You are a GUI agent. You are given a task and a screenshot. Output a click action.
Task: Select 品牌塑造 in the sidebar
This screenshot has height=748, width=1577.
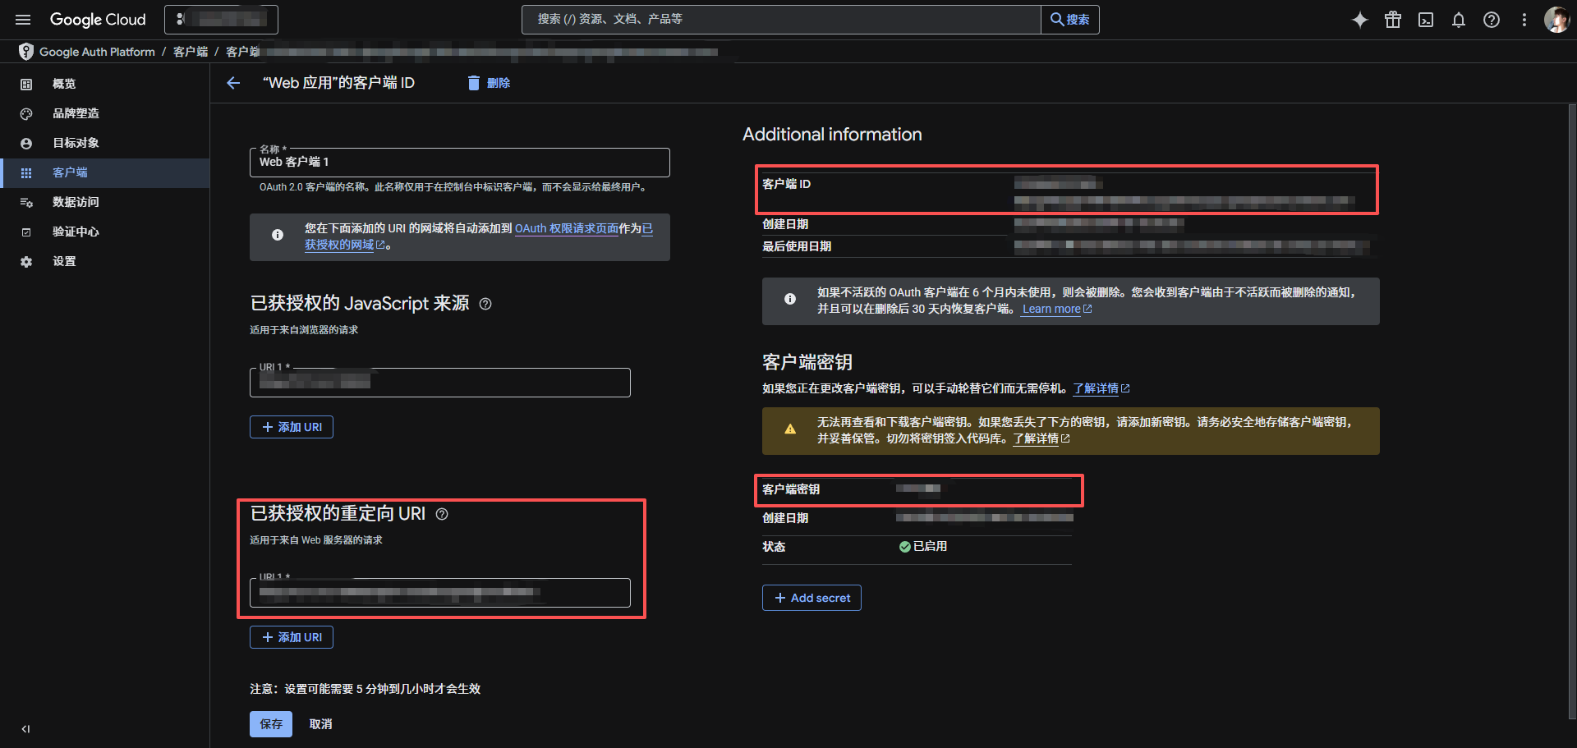click(76, 113)
